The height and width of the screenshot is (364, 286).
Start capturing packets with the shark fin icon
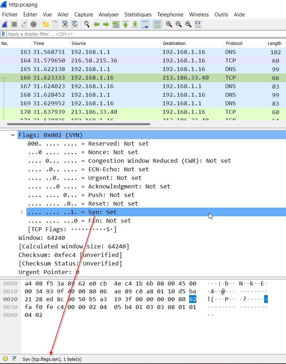[5, 24]
